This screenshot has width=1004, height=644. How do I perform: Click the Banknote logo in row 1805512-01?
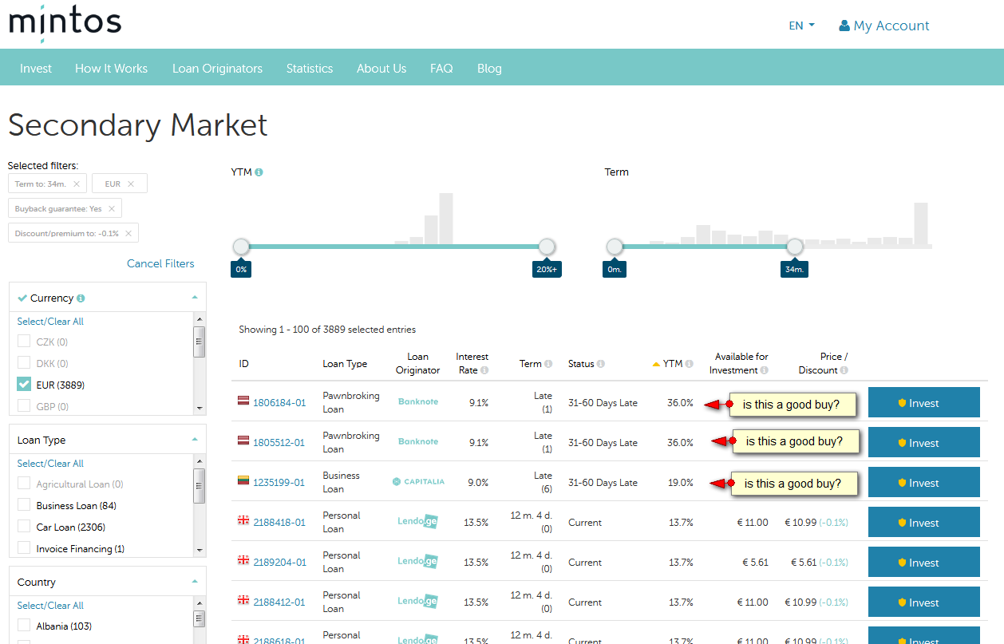(418, 442)
